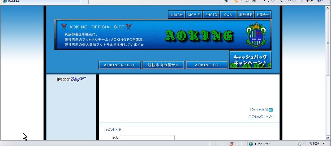Click the livedoor Blog logo
The image size is (331, 146).
(x=71, y=79)
